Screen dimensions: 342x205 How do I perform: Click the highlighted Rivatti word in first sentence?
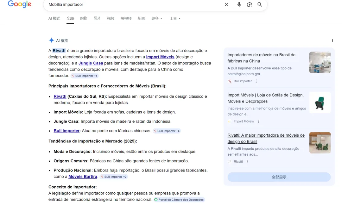(x=59, y=51)
